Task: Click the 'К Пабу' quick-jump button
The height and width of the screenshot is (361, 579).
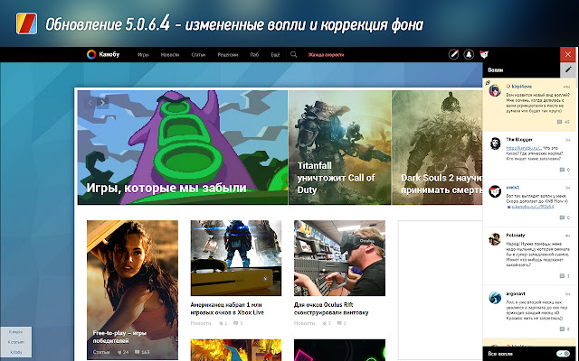Action: 15,352
